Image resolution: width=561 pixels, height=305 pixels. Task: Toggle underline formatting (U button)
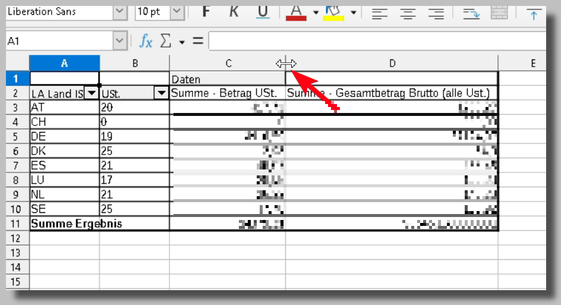[263, 12]
